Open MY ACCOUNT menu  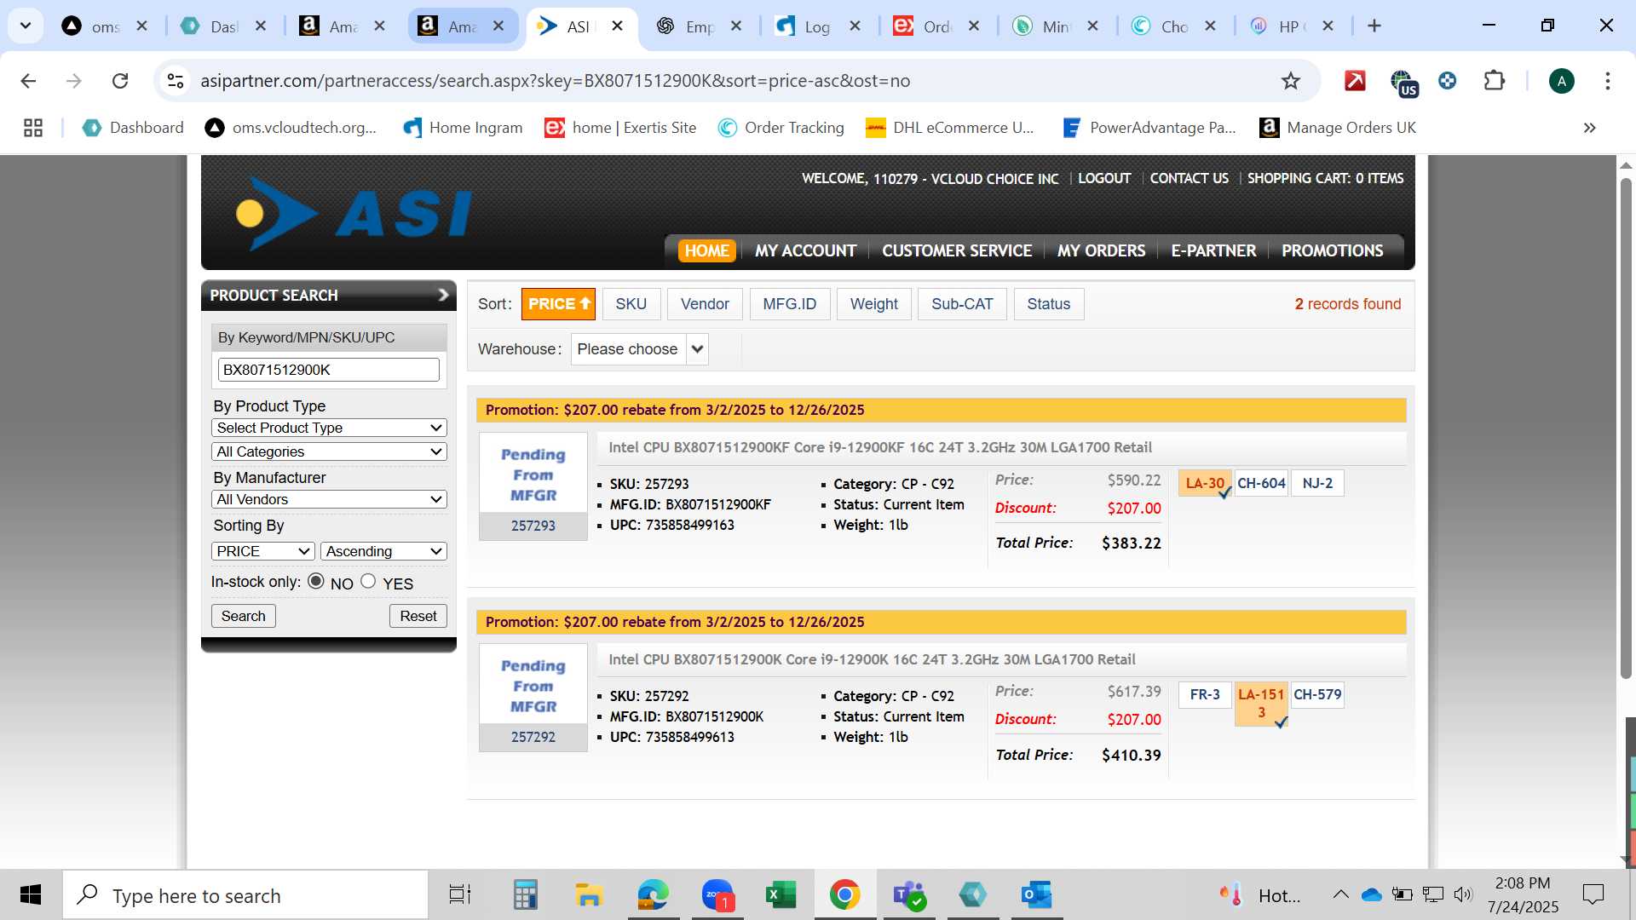(805, 250)
